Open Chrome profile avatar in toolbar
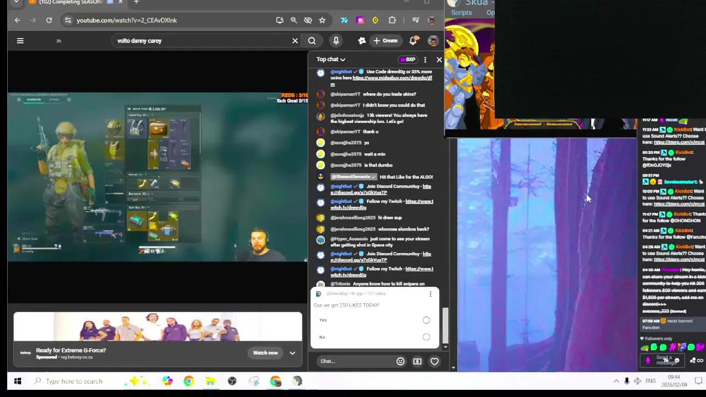The width and height of the screenshot is (706, 397). pyautogui.click(x=432, y=20)
